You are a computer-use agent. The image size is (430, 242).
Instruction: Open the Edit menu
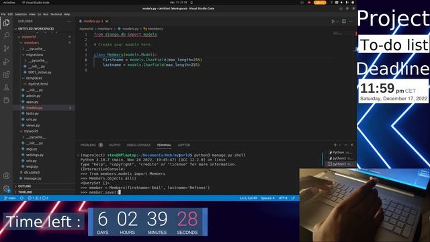(x=10, y=14)
